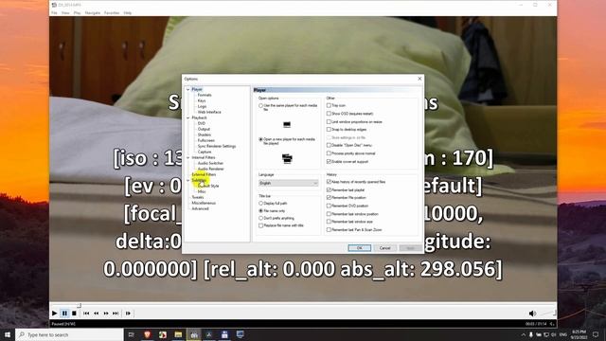Select 'Display full path' title bar option

261,203
